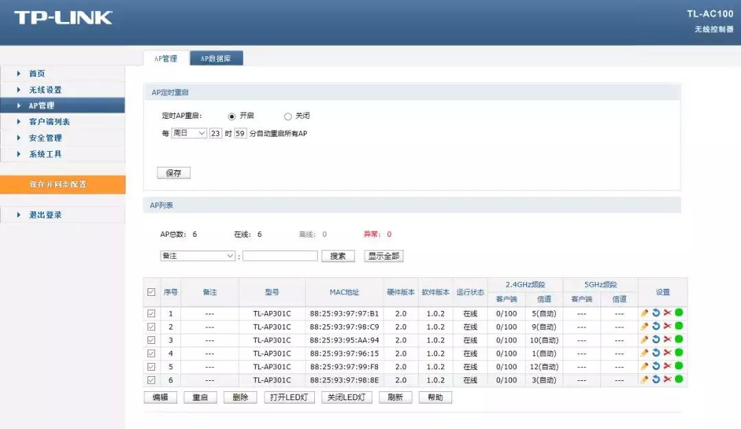741x429 pixels.
Task: Select the 开启 radio button for scheduled reboot
Action: point(233,116)
